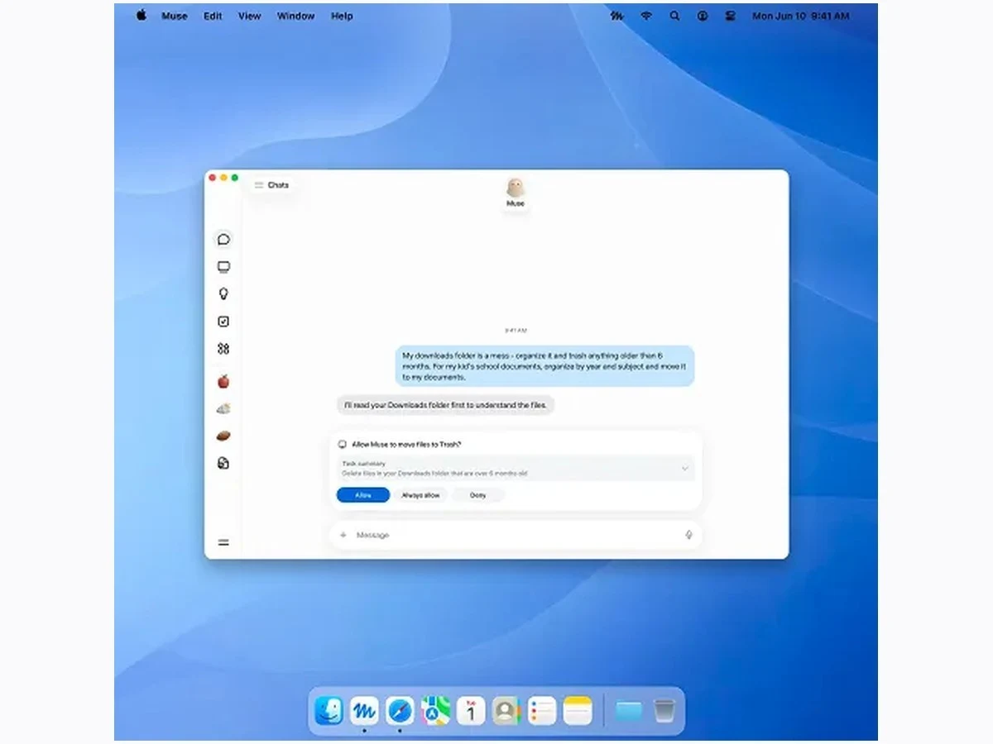Launch Safari from the Dock

point(400,710)
